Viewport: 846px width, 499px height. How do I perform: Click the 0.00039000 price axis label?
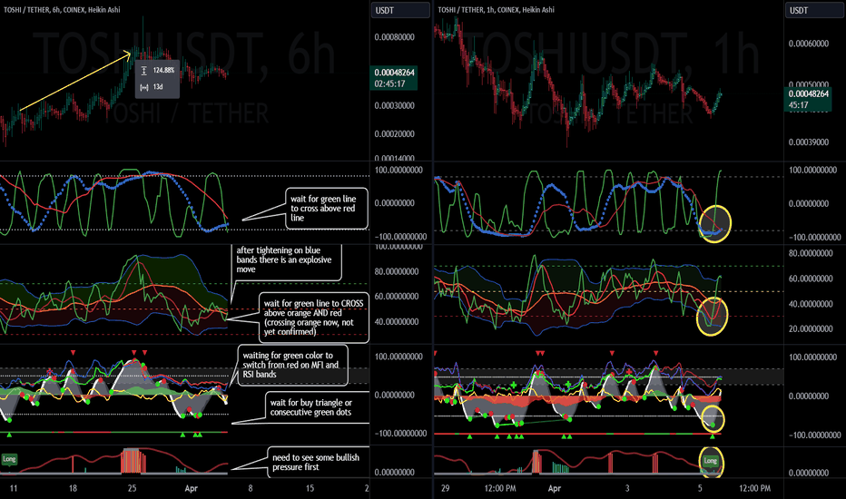pos(808,142)
